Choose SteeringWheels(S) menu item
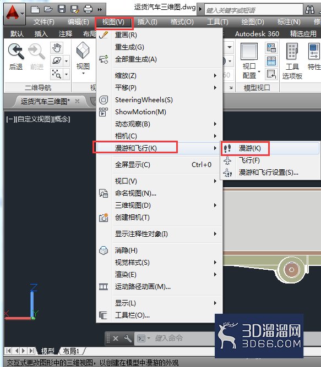This screenshot has height=367, width=321. coord(160,100)
